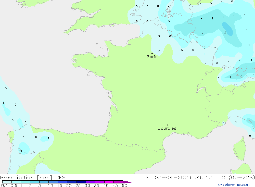Image resolution: width=255 pixels, height=187 pixels.
Task: Select the 45 mm magenta legend swatch
Action: tap(118, 182)
